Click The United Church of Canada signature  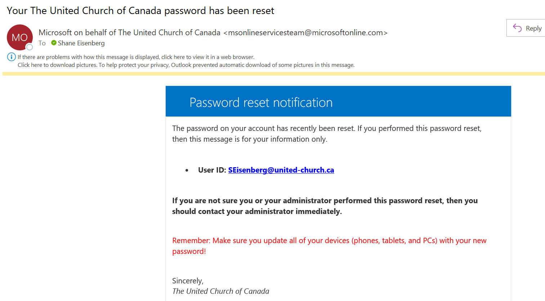pos(220,291)
